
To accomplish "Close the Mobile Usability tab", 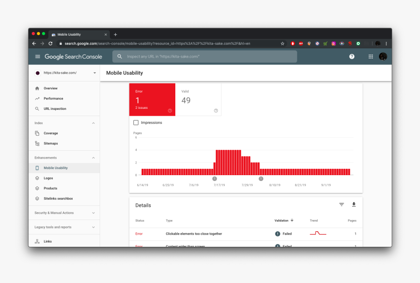I will click(x=105, y=35).
